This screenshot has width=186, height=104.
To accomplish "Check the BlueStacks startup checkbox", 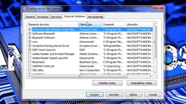I will [x=30, y=62].
